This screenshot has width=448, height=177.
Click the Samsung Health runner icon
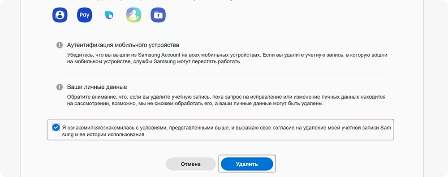pyautogui.click(x=134, y=15)
